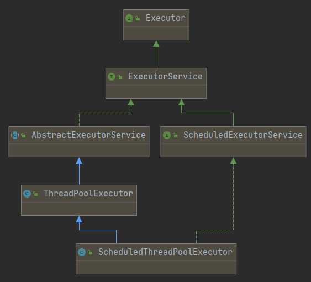Click the empty member compartment of Executor node
The width and height of the screenshot is (311, 282).
[156, 33]
